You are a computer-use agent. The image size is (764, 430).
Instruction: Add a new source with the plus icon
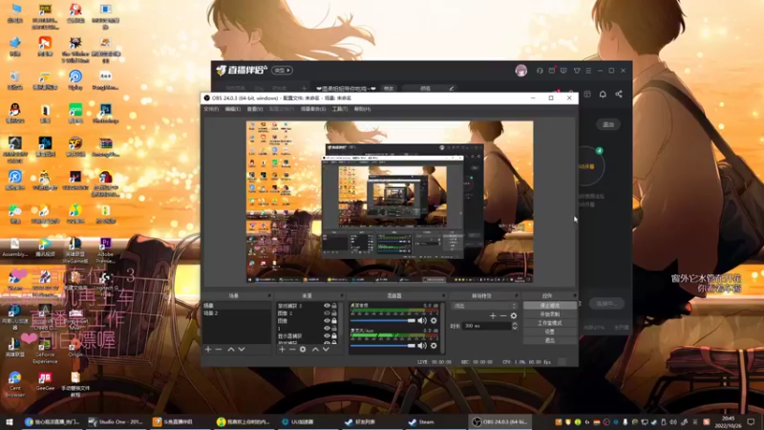click(282, 349)
